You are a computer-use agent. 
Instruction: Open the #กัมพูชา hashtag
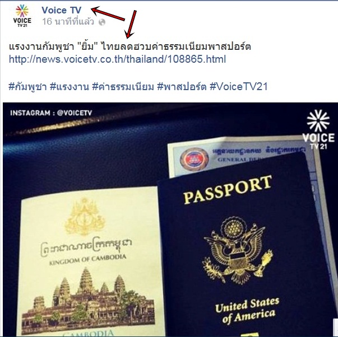(27, 87)
